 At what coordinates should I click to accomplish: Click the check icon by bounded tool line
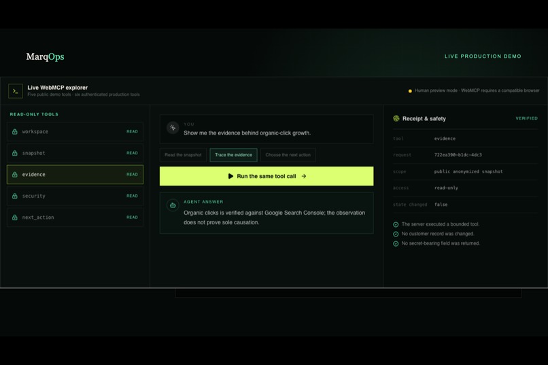[396, 224]
